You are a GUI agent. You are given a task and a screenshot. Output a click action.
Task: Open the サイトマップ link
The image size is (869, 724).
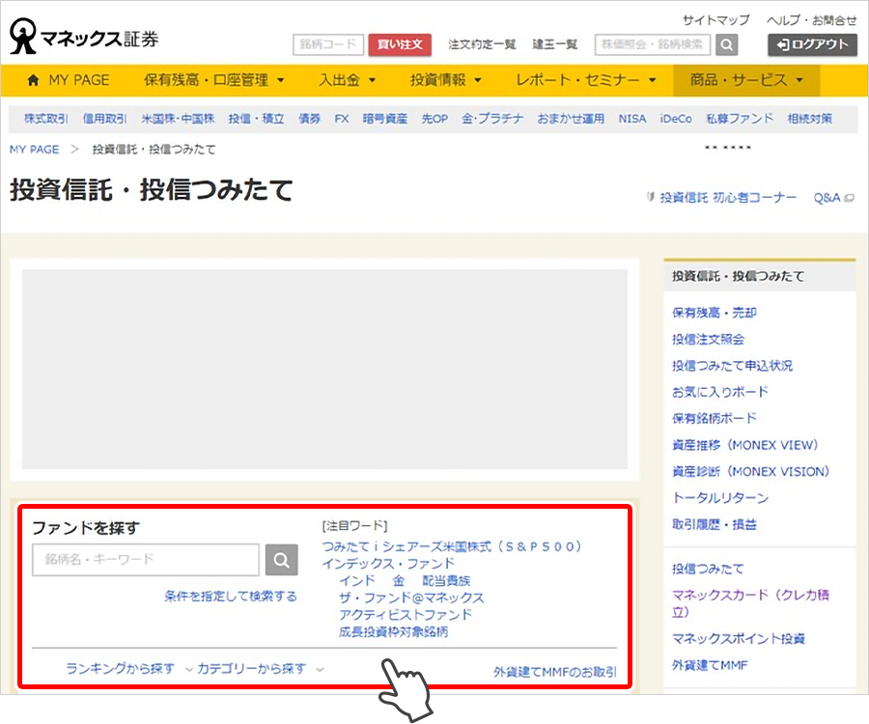(716, 20)
